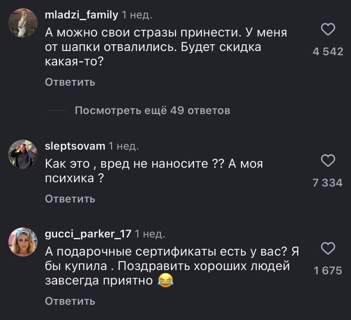Open the 7 334 likes list
Viewport: 351px width, 320px height.
328,183
